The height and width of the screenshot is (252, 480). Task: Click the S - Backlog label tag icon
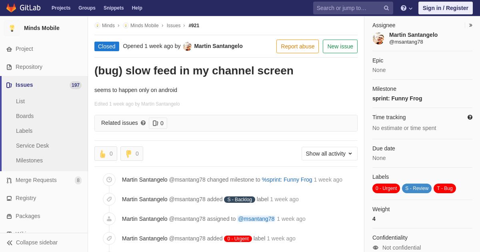tap(109, 199)
